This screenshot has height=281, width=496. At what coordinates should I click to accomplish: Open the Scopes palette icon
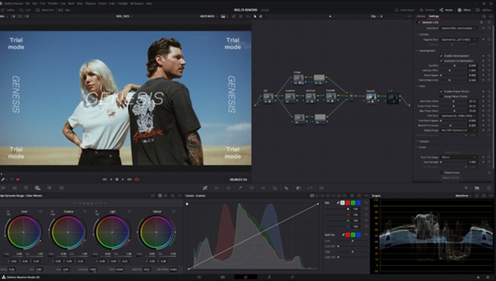click(477, 188)
